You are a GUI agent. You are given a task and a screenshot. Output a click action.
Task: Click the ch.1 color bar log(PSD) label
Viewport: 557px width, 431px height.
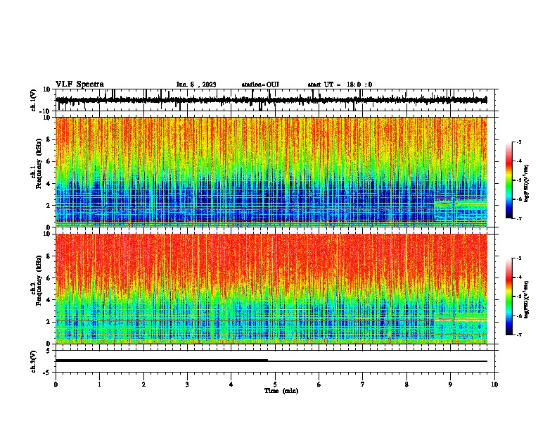[526, 184]
